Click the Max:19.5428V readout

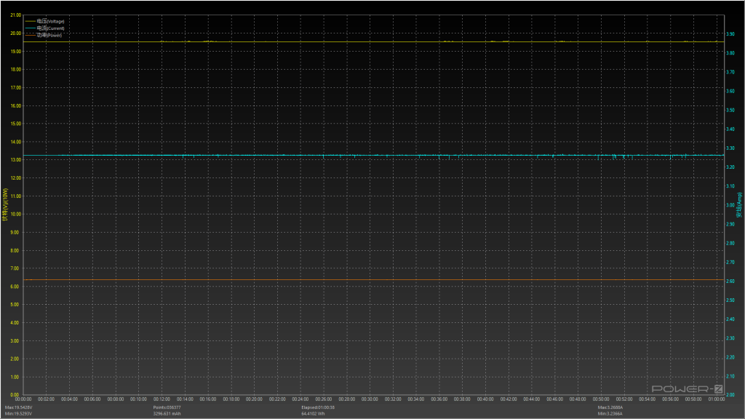18,407
